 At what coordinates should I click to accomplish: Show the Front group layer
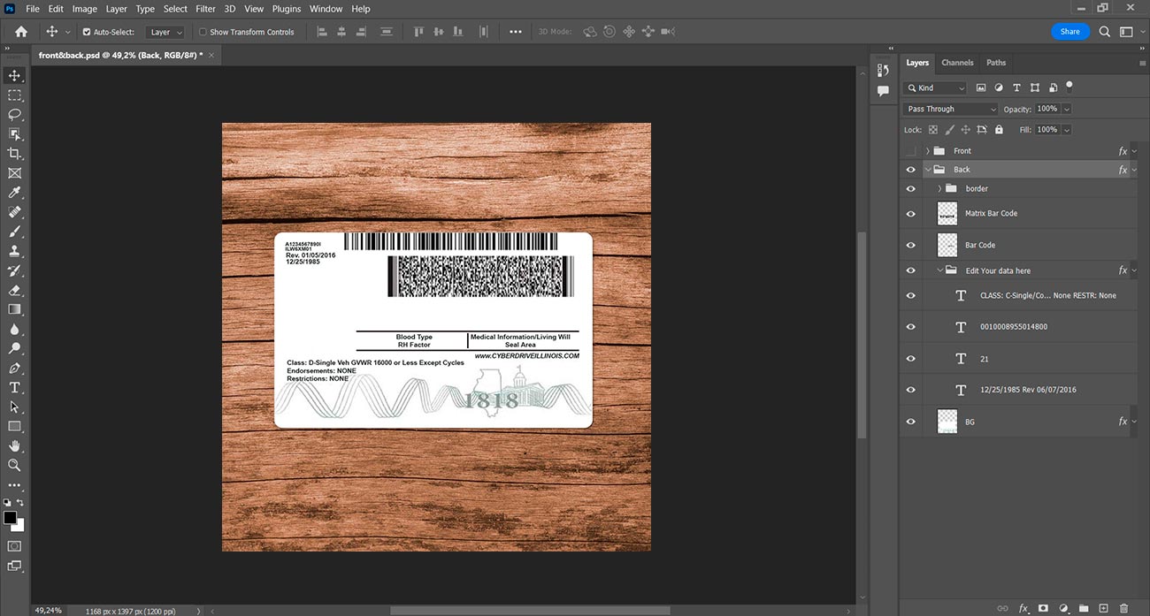(x=910, y=151)
